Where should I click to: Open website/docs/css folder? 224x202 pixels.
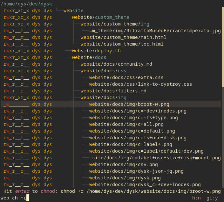pos(103,71)
